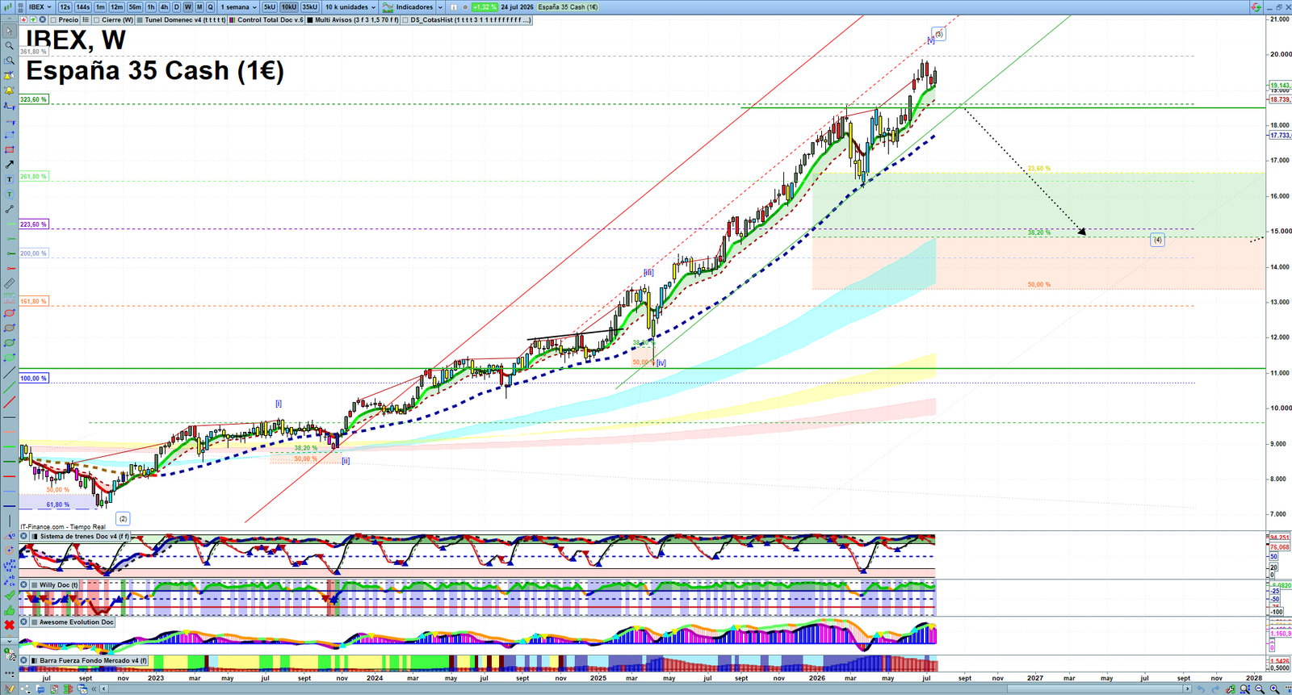Toggle the Cierre (W) checkbox
1292x695 pixels.
97,19
